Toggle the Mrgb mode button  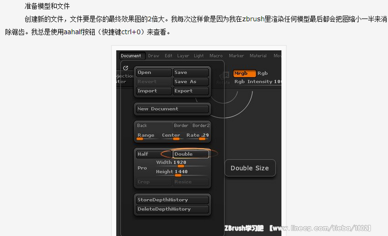245,73
